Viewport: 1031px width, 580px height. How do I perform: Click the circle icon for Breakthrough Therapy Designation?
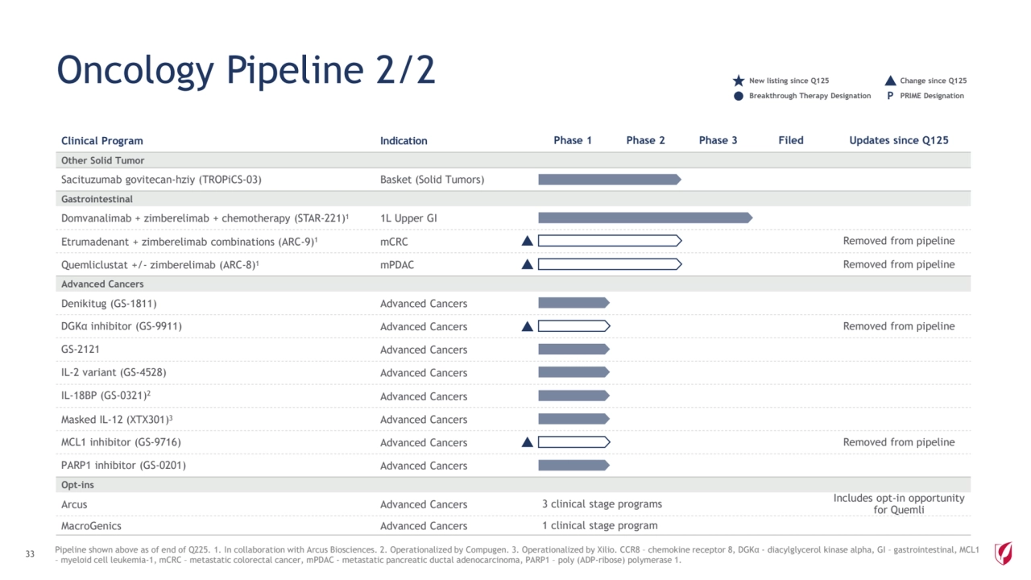click(739, 96)
